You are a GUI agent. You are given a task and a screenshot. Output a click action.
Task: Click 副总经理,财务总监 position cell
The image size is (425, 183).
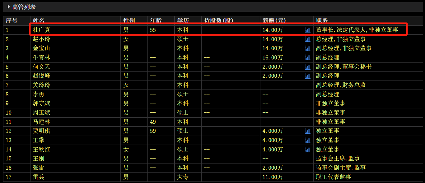[x=341, y=85]
